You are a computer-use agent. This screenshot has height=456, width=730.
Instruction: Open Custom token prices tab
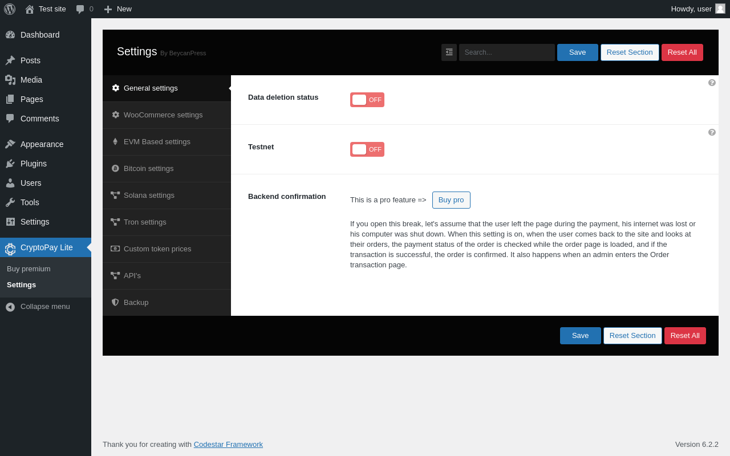[x=167, y=249]
